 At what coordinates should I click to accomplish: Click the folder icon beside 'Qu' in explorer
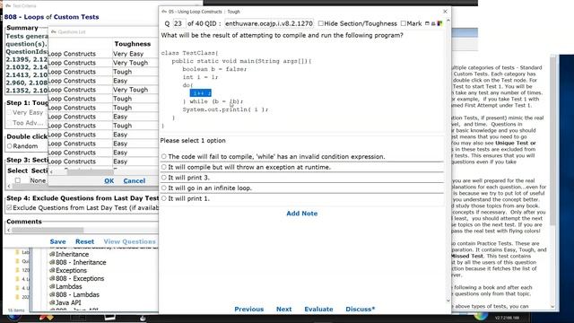point(17,261)
